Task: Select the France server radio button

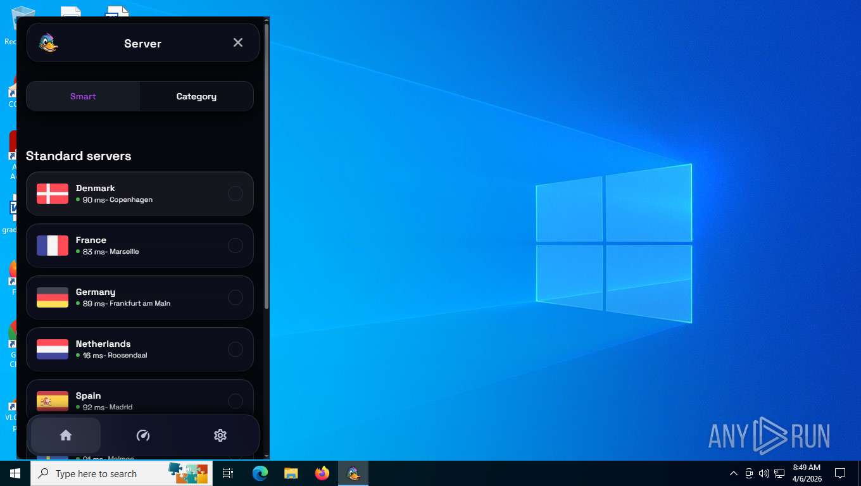Action: pyautogui.click(x=236, y=246)
